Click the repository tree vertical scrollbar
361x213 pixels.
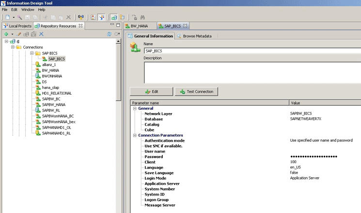118,72
